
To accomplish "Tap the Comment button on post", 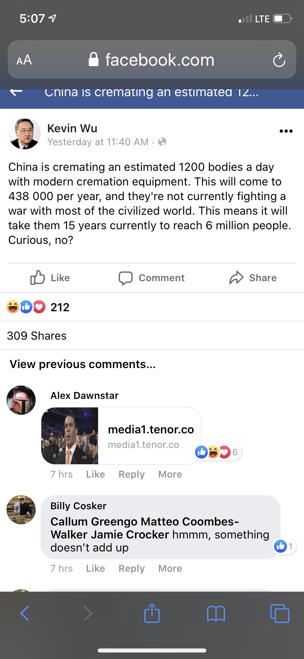I will pos(152,278).
